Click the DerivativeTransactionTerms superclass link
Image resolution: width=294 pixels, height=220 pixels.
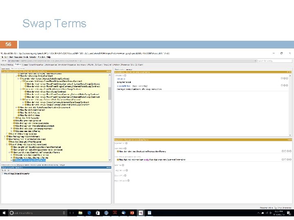(x=143, y=151)
